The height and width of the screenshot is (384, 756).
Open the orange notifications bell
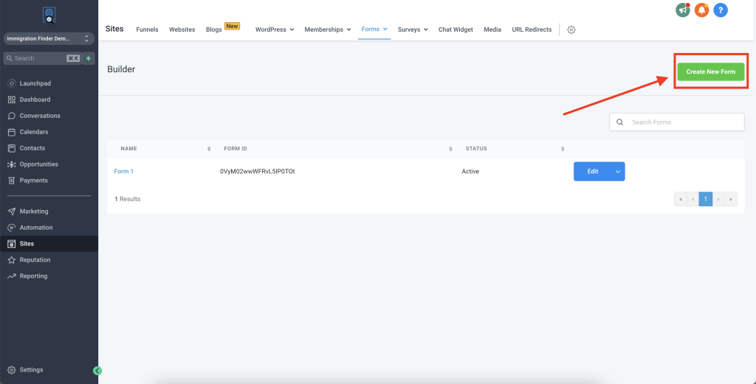pos(701,10)
